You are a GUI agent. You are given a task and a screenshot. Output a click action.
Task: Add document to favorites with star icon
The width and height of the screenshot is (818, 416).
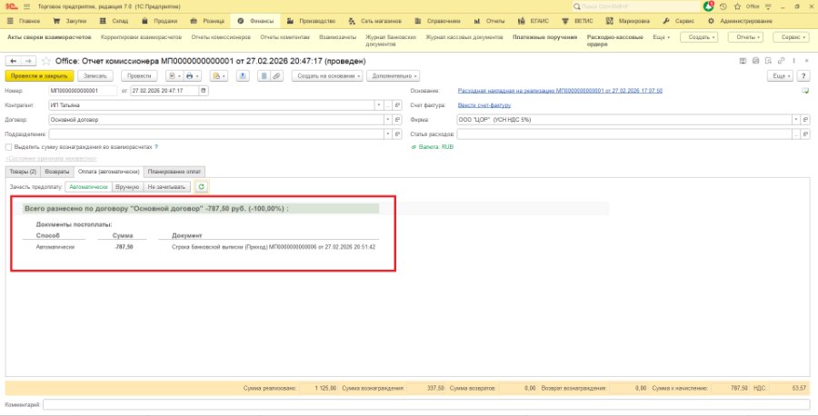46,62
